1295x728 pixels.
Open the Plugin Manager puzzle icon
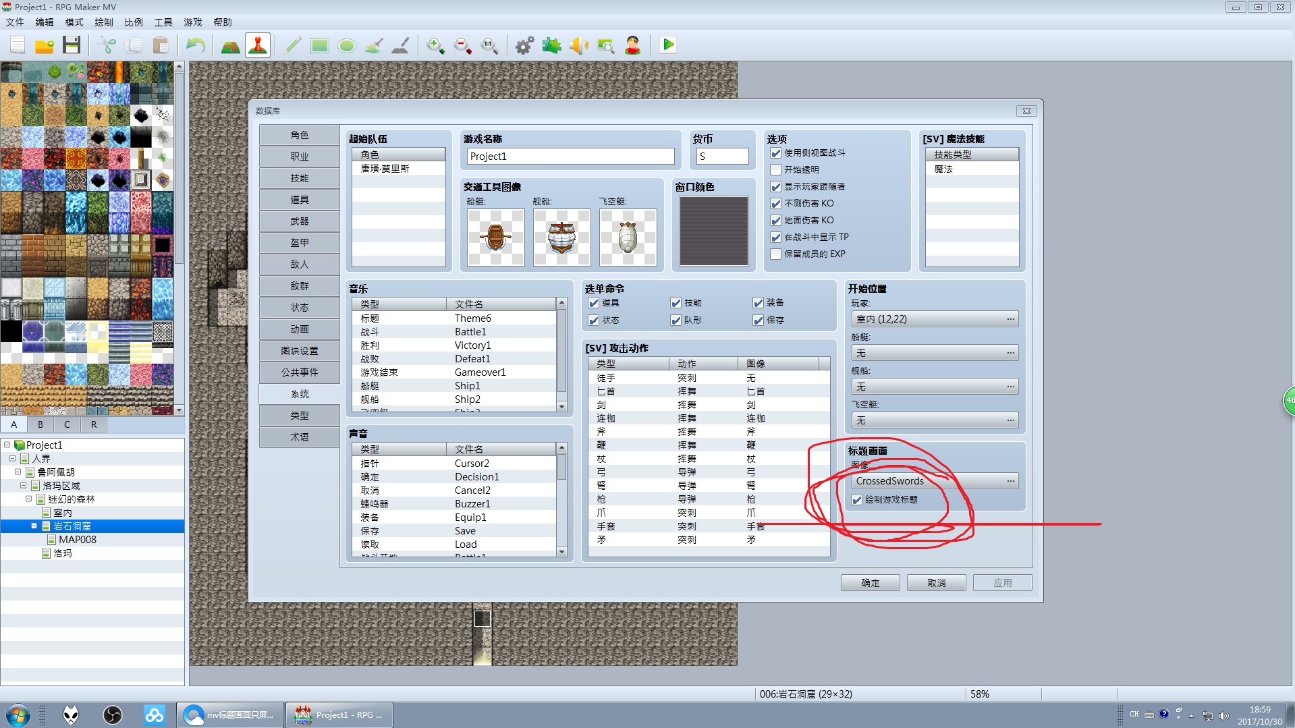551,45
